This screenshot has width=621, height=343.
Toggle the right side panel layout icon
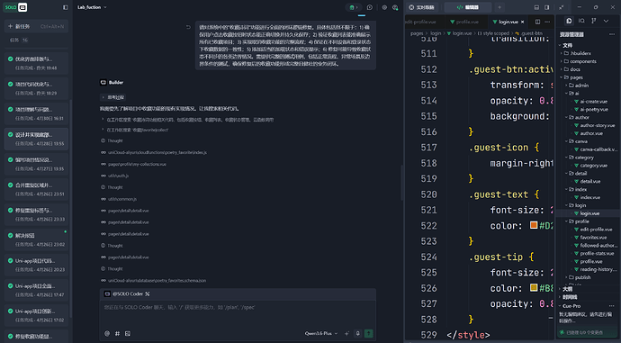(547, 7)
